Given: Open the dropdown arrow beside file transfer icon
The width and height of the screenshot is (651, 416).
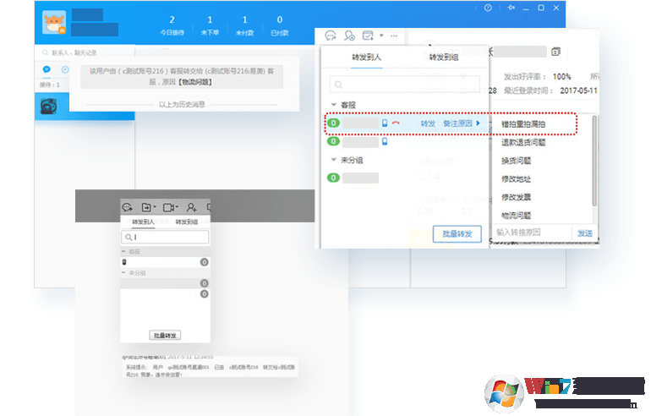Looking at the screenshot, I should [155, 207].
